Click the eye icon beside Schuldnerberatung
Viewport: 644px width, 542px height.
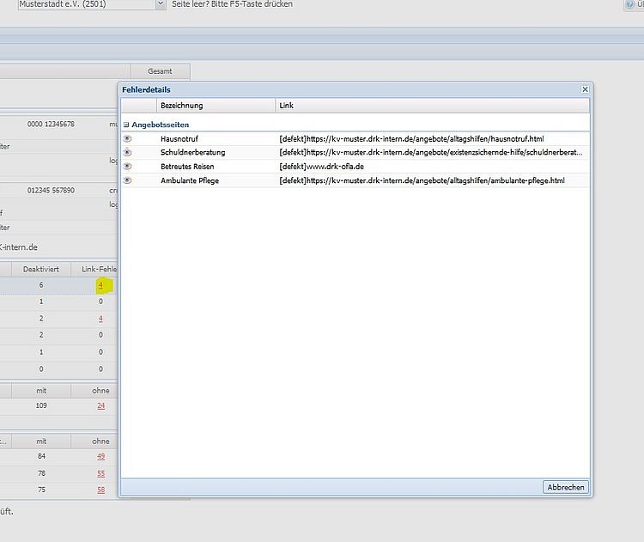coord(128,152)
